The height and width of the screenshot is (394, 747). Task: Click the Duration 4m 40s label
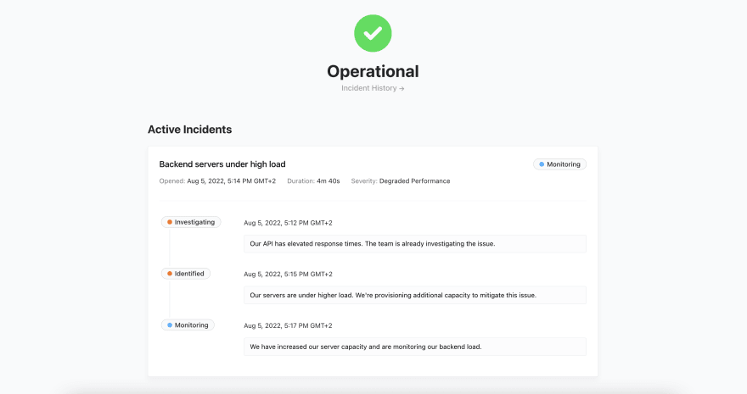coord(313,181)
